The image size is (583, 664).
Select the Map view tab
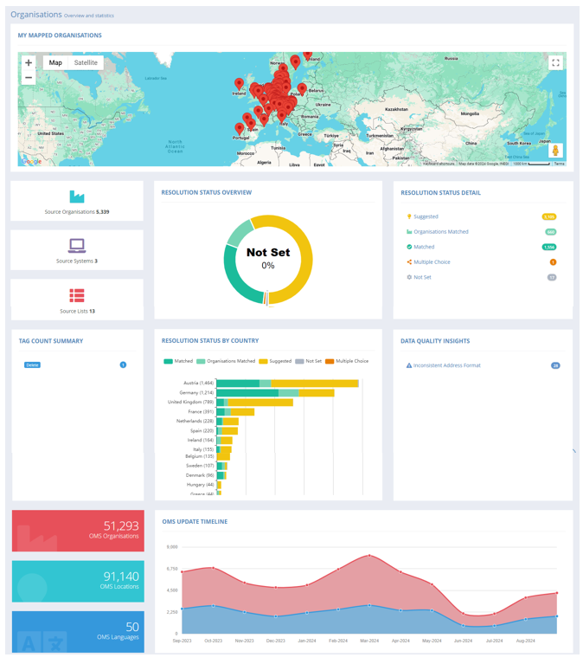point(55,63)
